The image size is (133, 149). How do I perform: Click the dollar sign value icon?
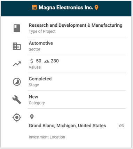(x=32, y=61)
